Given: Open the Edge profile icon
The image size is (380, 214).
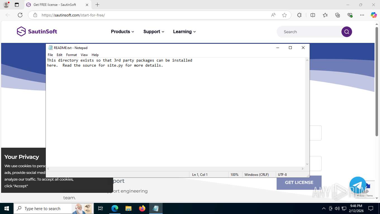Looking at the screenshot, I should 6,5.
